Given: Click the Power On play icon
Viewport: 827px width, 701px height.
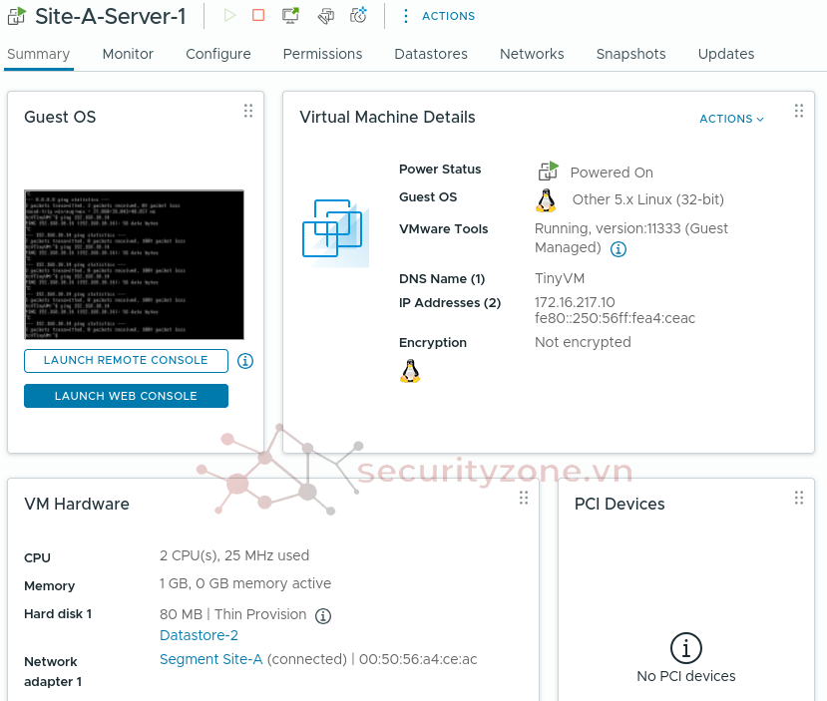Looking at the screenshot, I should (230, 15).
